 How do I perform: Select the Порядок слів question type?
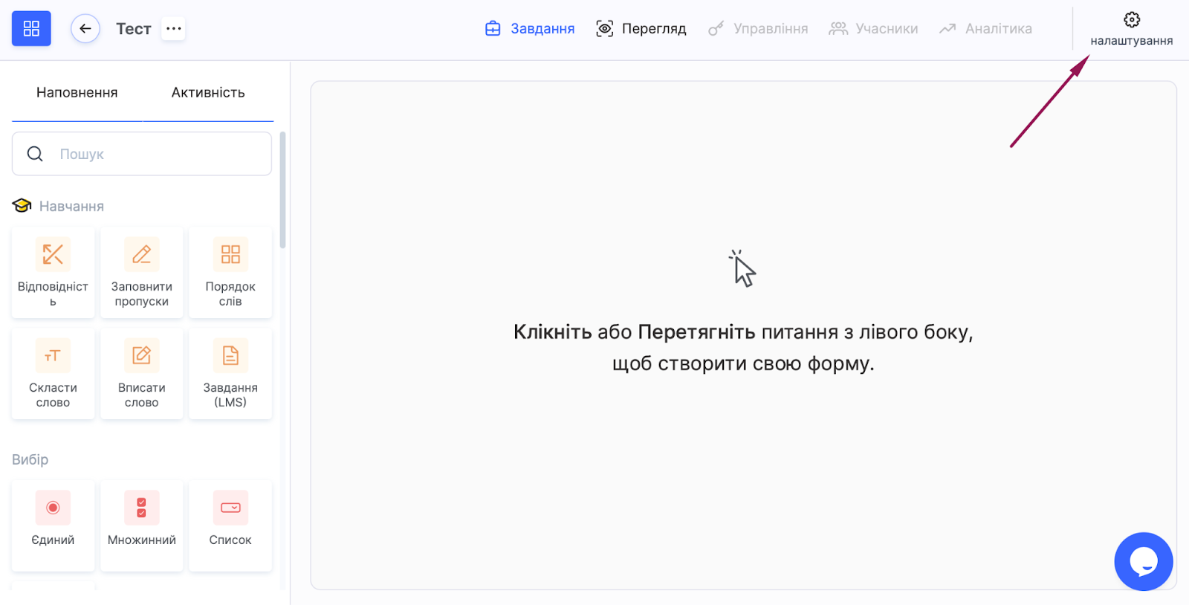pyautogui.click(x=230, y=273)
